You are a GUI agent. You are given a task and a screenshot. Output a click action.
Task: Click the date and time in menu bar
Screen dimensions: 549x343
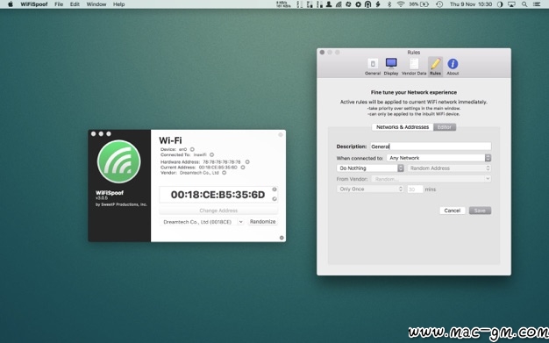pyautogui.click(x=471, y=4)
